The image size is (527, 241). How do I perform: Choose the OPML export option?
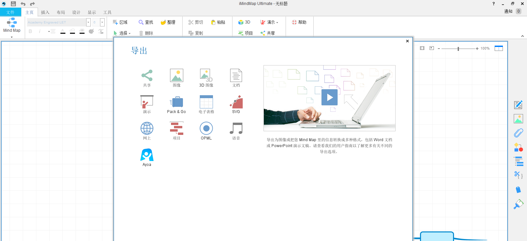[206, 131]
